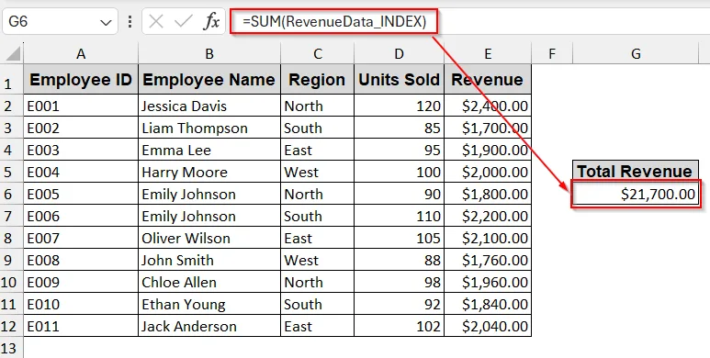Select the $2,100.00 revenue cell
710x358 pixels.
click(x=488, y=238)
